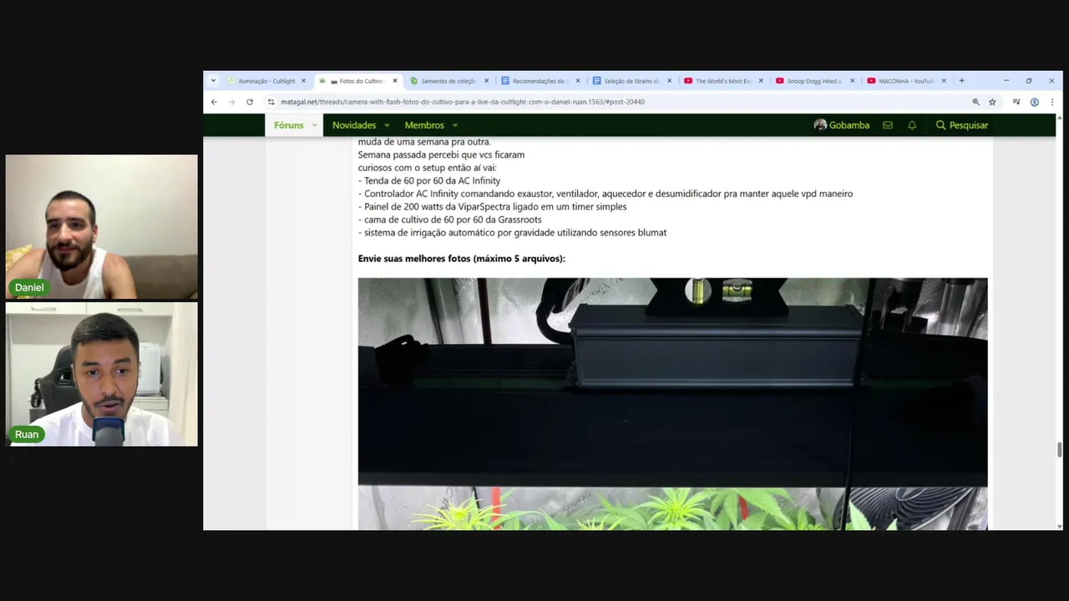
Task: Expand the Membros dropdown arrow
Action: click(x=455, y=125)
